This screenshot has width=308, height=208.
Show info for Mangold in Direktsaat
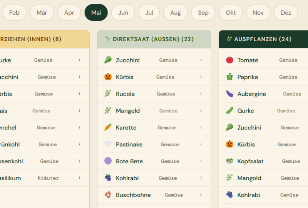tap(201, 111)
